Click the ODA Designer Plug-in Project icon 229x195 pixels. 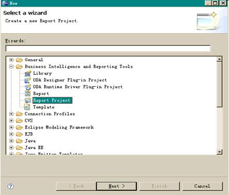27,80
